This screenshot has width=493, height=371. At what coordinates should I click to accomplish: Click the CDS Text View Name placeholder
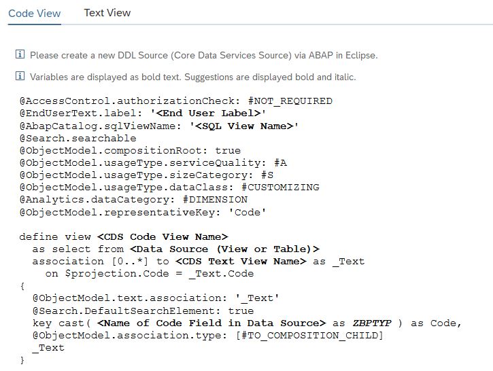tap(241, 261)
